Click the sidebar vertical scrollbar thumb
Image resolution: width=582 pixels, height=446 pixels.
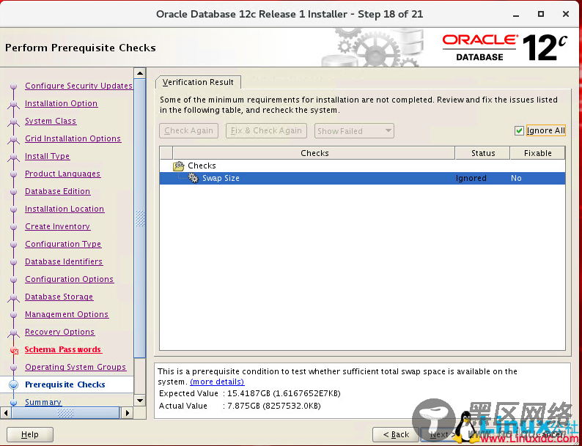point(139,218)
